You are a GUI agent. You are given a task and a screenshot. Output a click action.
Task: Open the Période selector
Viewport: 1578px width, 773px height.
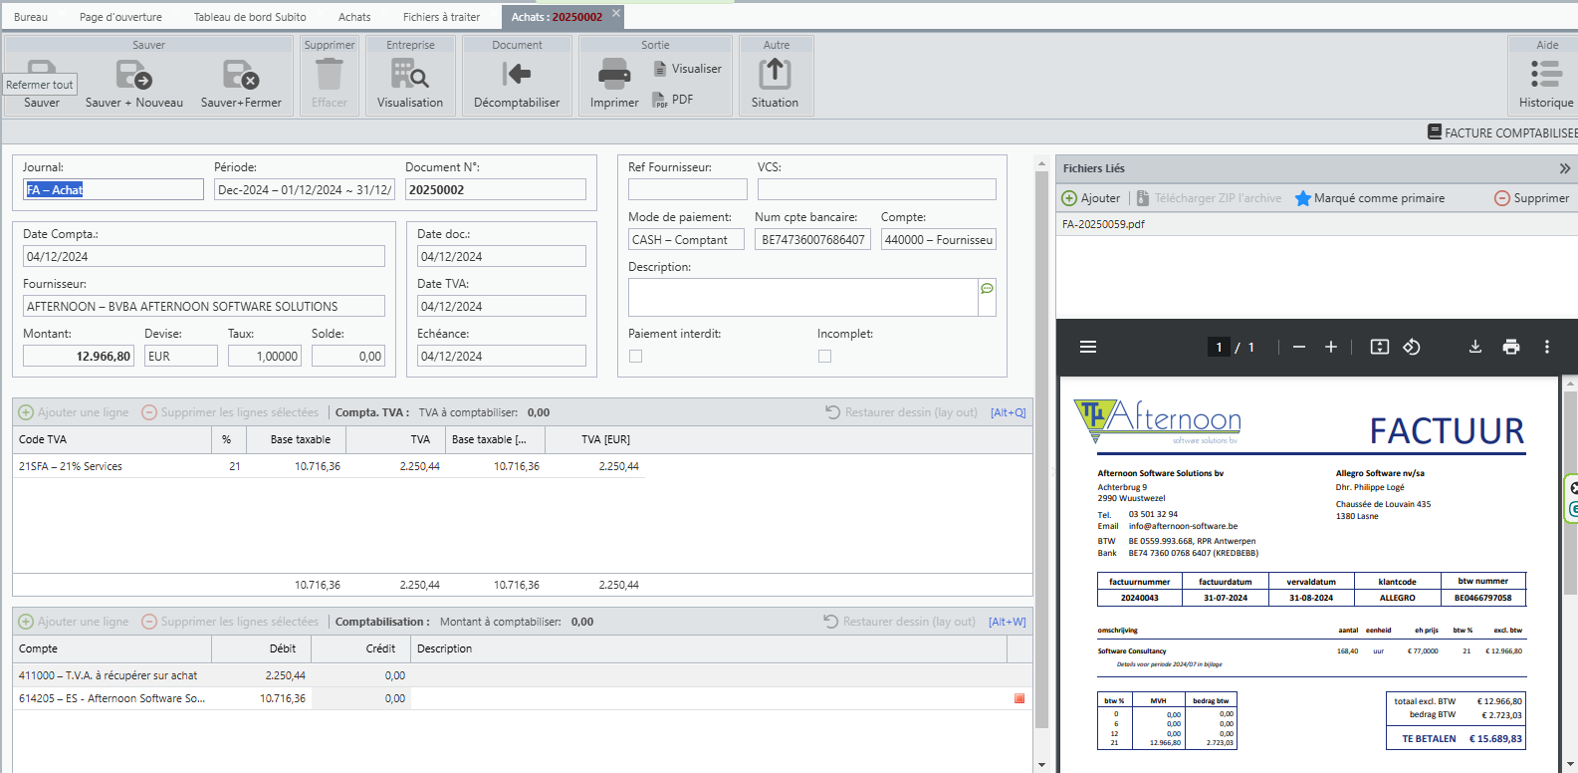[x=305, y=189]
